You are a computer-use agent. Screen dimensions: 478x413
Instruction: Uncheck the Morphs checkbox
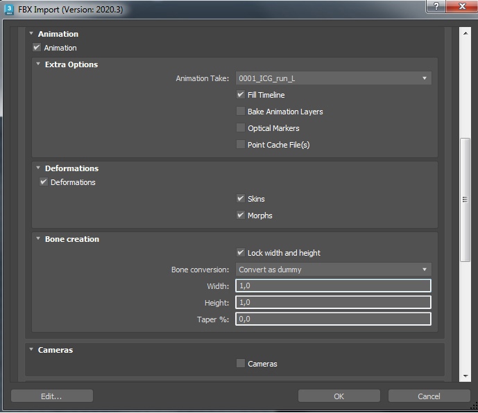[241, 216]
